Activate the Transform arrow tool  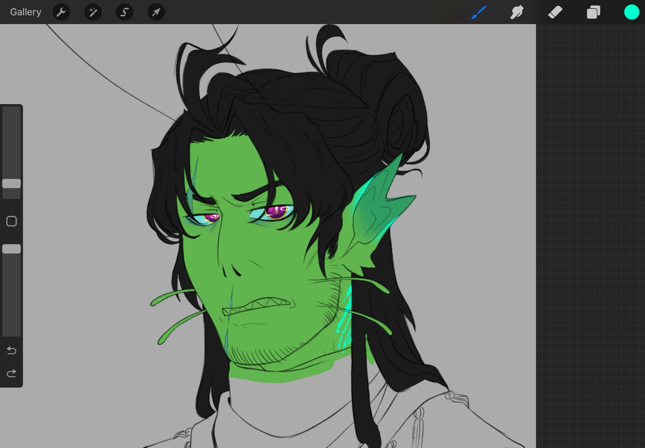156,12
